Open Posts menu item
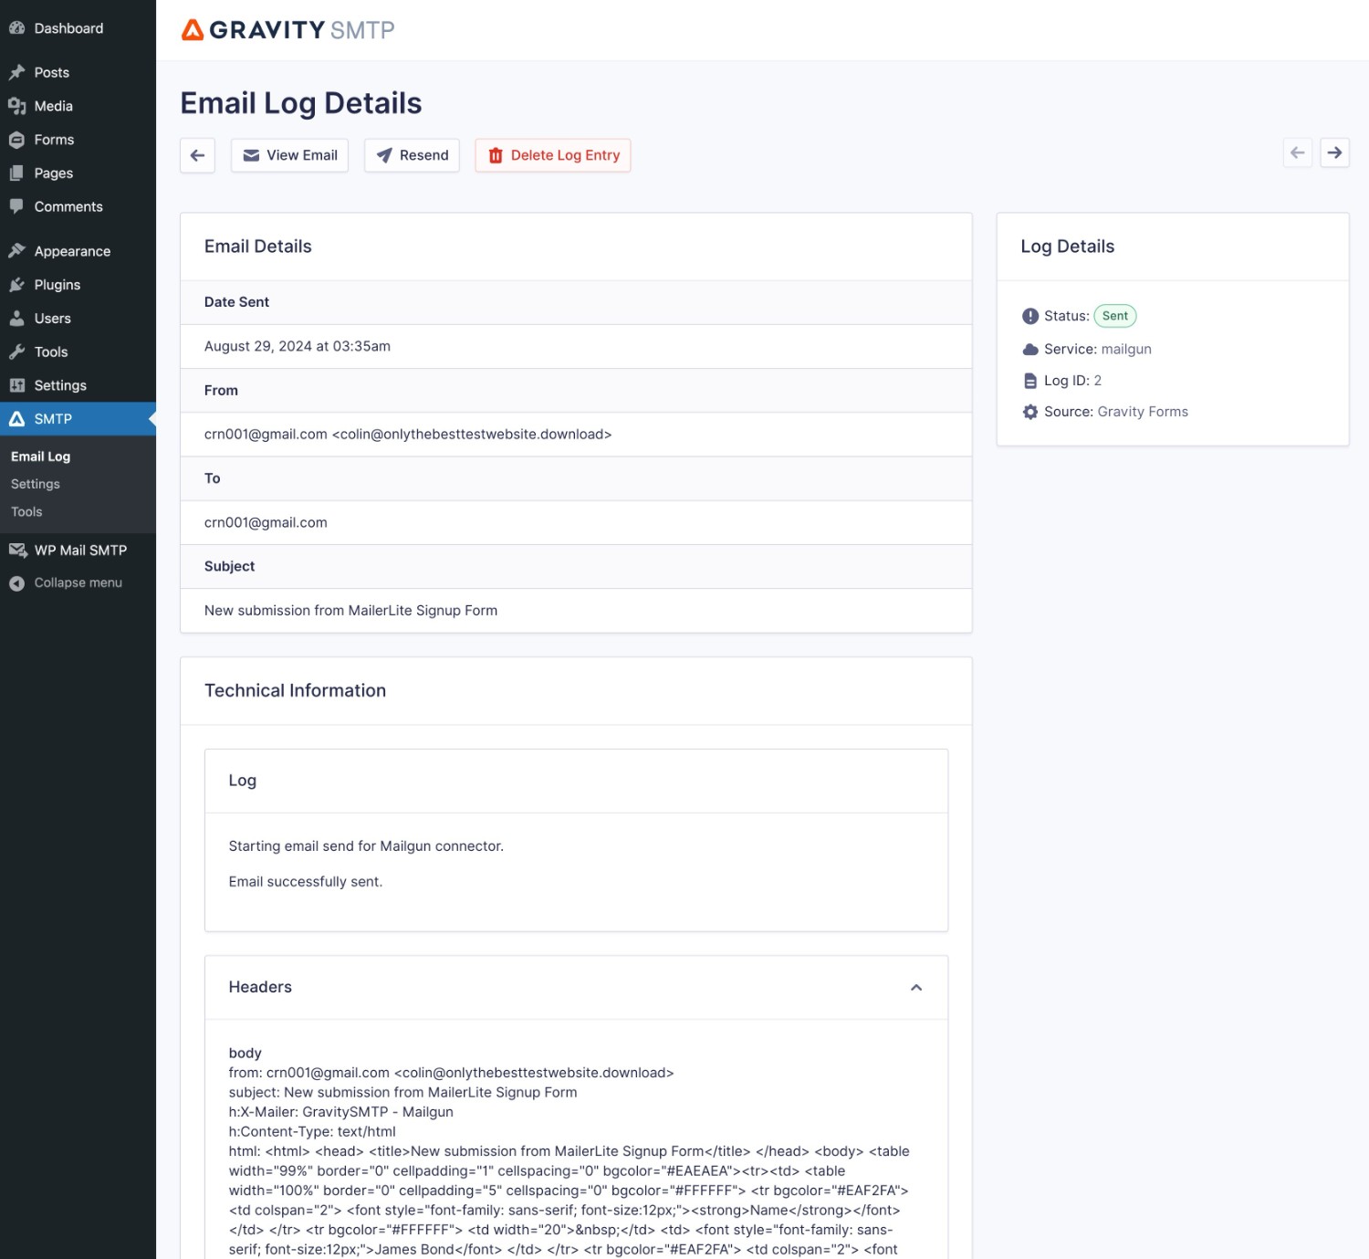 (78, 72)
